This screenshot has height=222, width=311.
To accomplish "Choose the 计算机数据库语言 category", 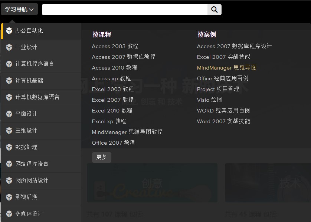I will 41,97.
